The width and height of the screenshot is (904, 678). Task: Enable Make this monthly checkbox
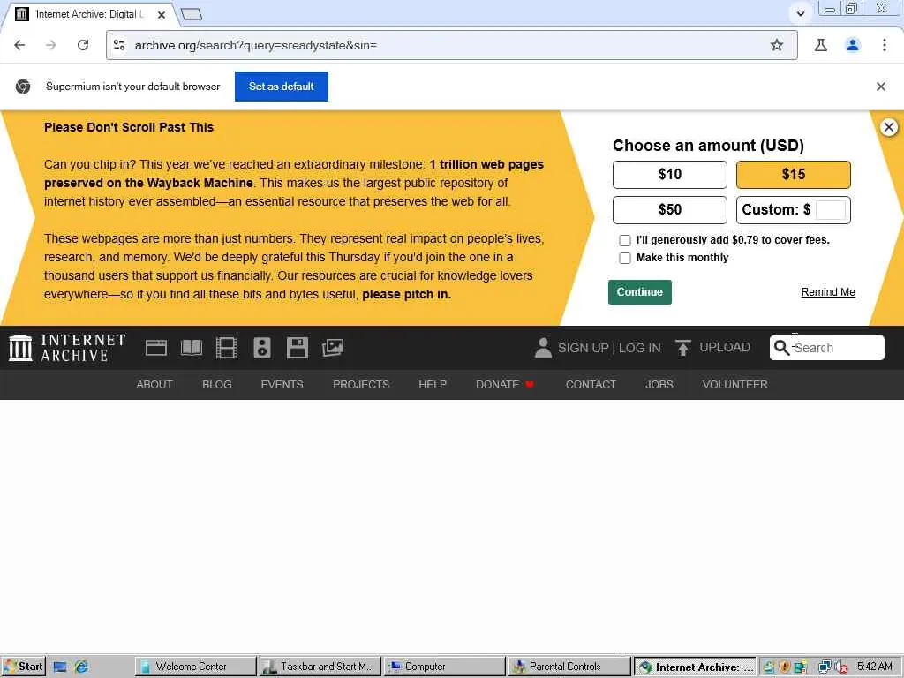click(624, 259)
